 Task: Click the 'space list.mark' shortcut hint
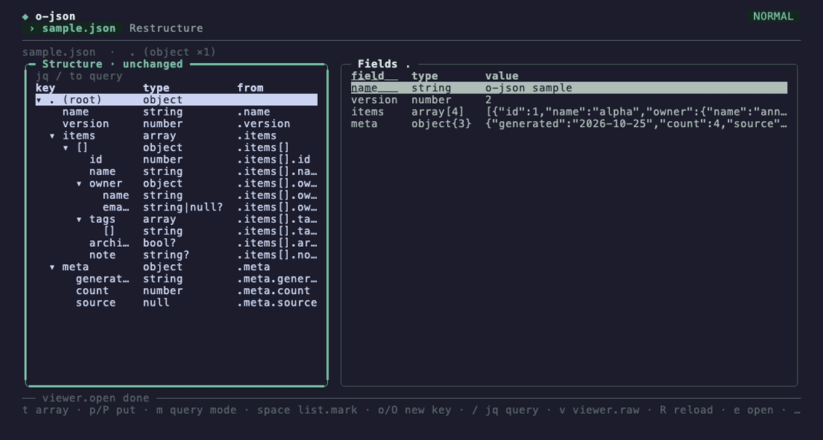(307, 410)
